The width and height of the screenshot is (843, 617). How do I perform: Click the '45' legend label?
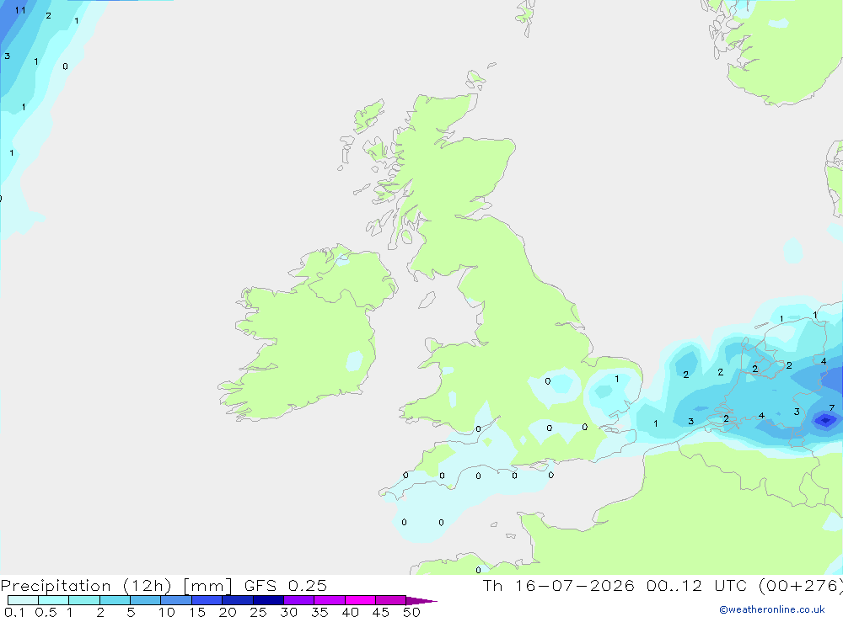pos(381,612)
